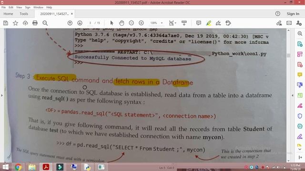Send file by email

pyautogui.click(x=289, y=23)
